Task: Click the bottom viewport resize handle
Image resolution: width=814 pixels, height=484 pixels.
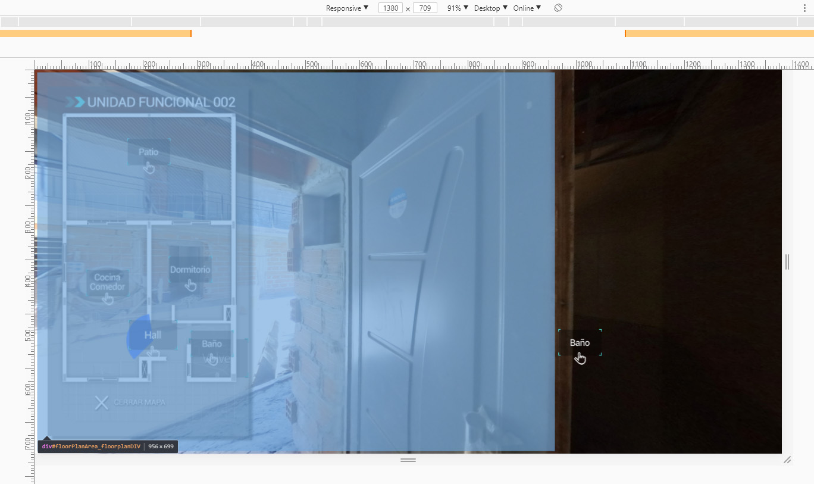Action: [408, 460]
